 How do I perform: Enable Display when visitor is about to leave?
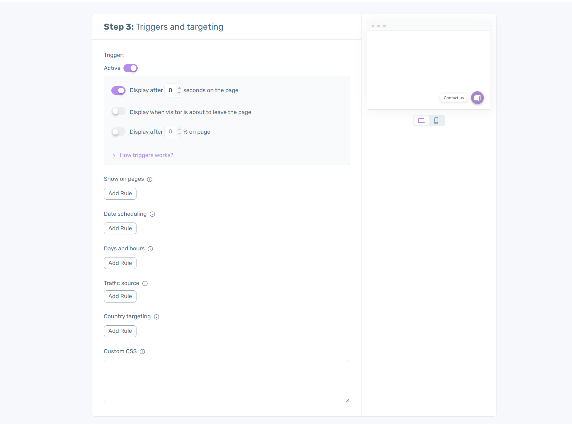tap(118, 112)
